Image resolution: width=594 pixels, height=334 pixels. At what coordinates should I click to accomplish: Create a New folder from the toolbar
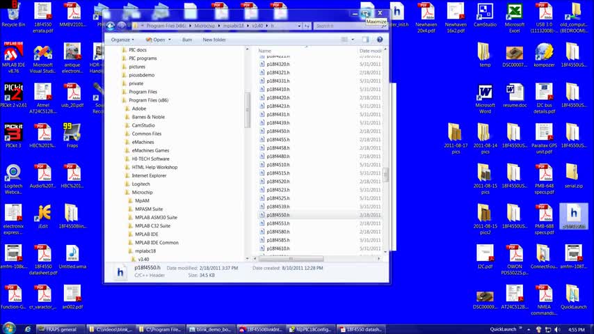214,40
